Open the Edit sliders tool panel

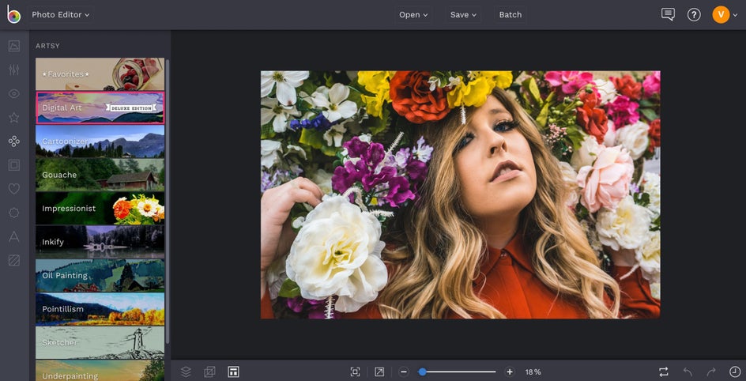coord(13,70)
